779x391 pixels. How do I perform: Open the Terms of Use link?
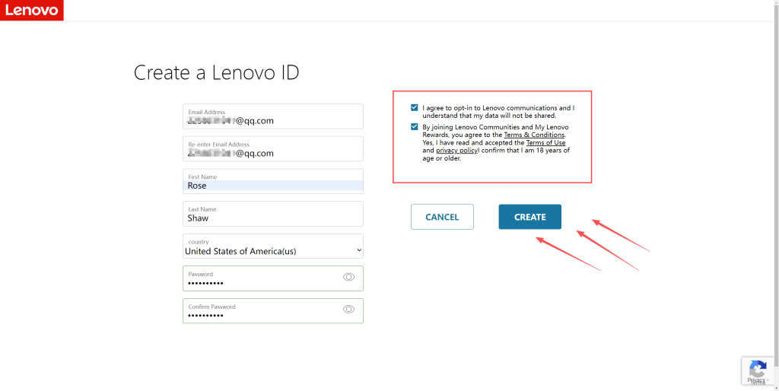[x=545, y=143]
